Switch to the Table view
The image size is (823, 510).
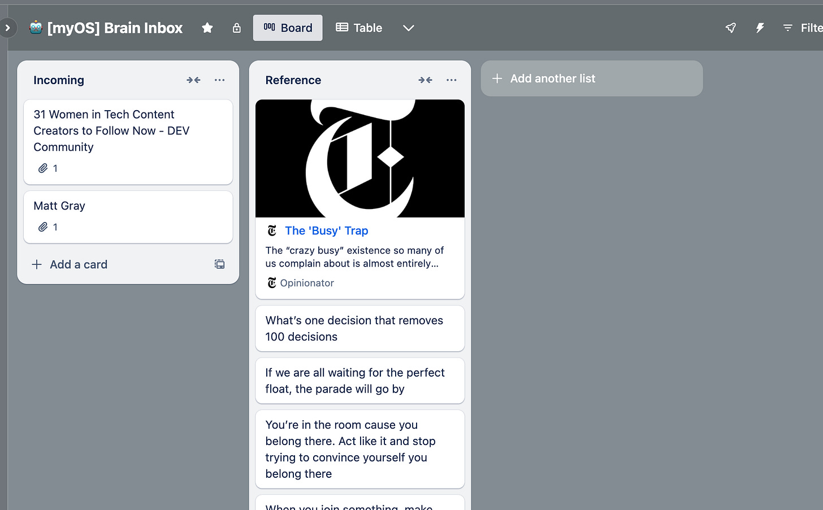click(x=359, y=27)
